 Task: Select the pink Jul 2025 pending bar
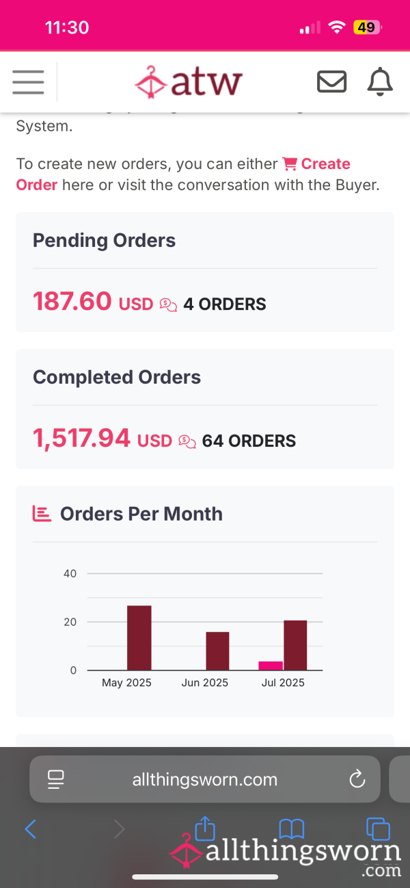(271, 666)
